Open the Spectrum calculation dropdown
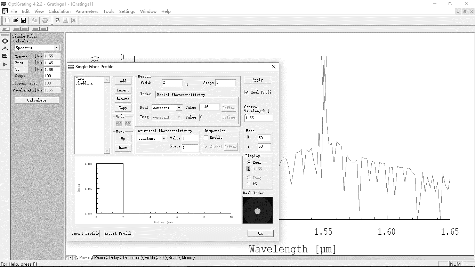 point(56,48)
